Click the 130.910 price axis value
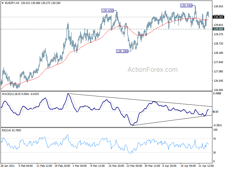Screen dimensions: 225x169 coord(218,6)
